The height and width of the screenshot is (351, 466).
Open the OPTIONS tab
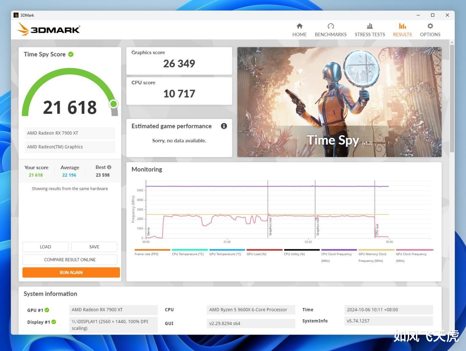(x=430, y=30)
